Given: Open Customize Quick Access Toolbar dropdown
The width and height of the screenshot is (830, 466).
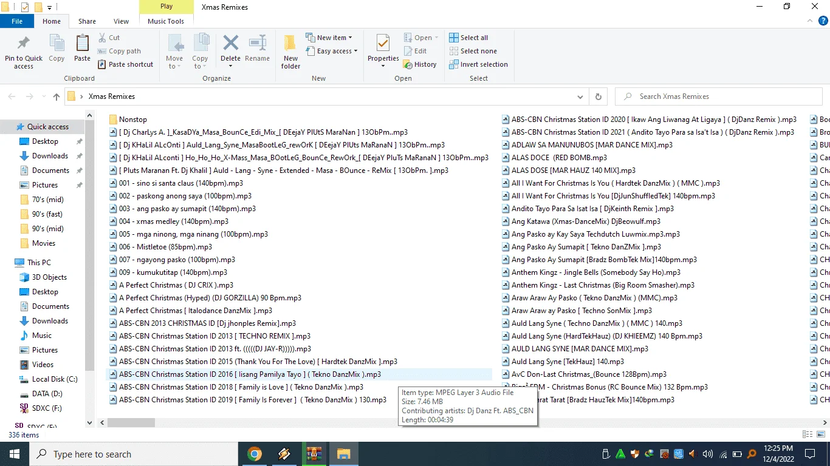Looking at the screenshot, I should pyautogui.click(x=49, y=7).
